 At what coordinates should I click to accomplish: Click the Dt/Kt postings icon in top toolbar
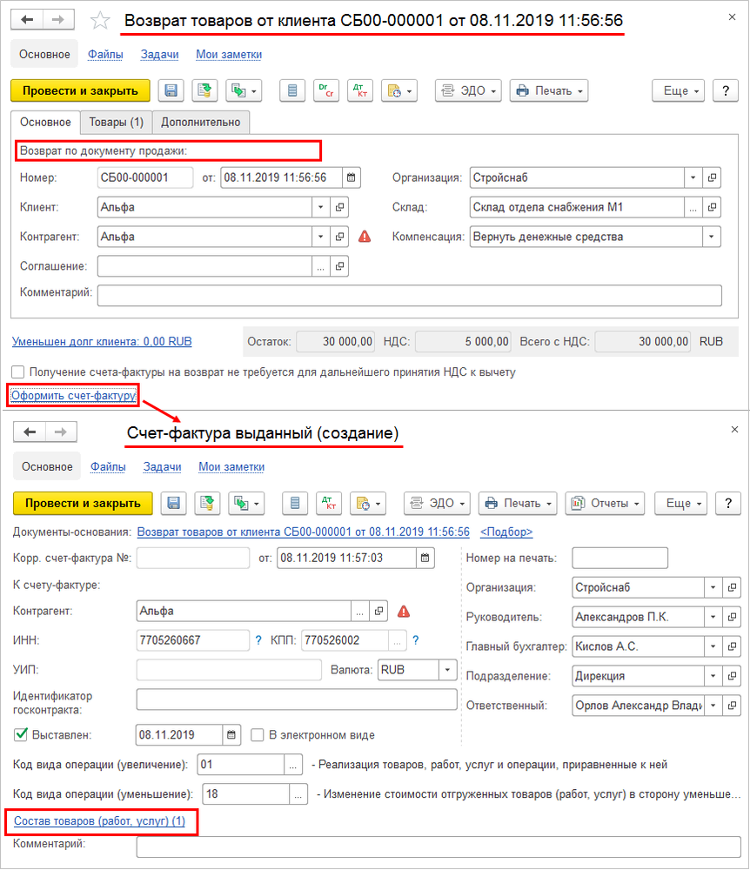tap(360, 90)
